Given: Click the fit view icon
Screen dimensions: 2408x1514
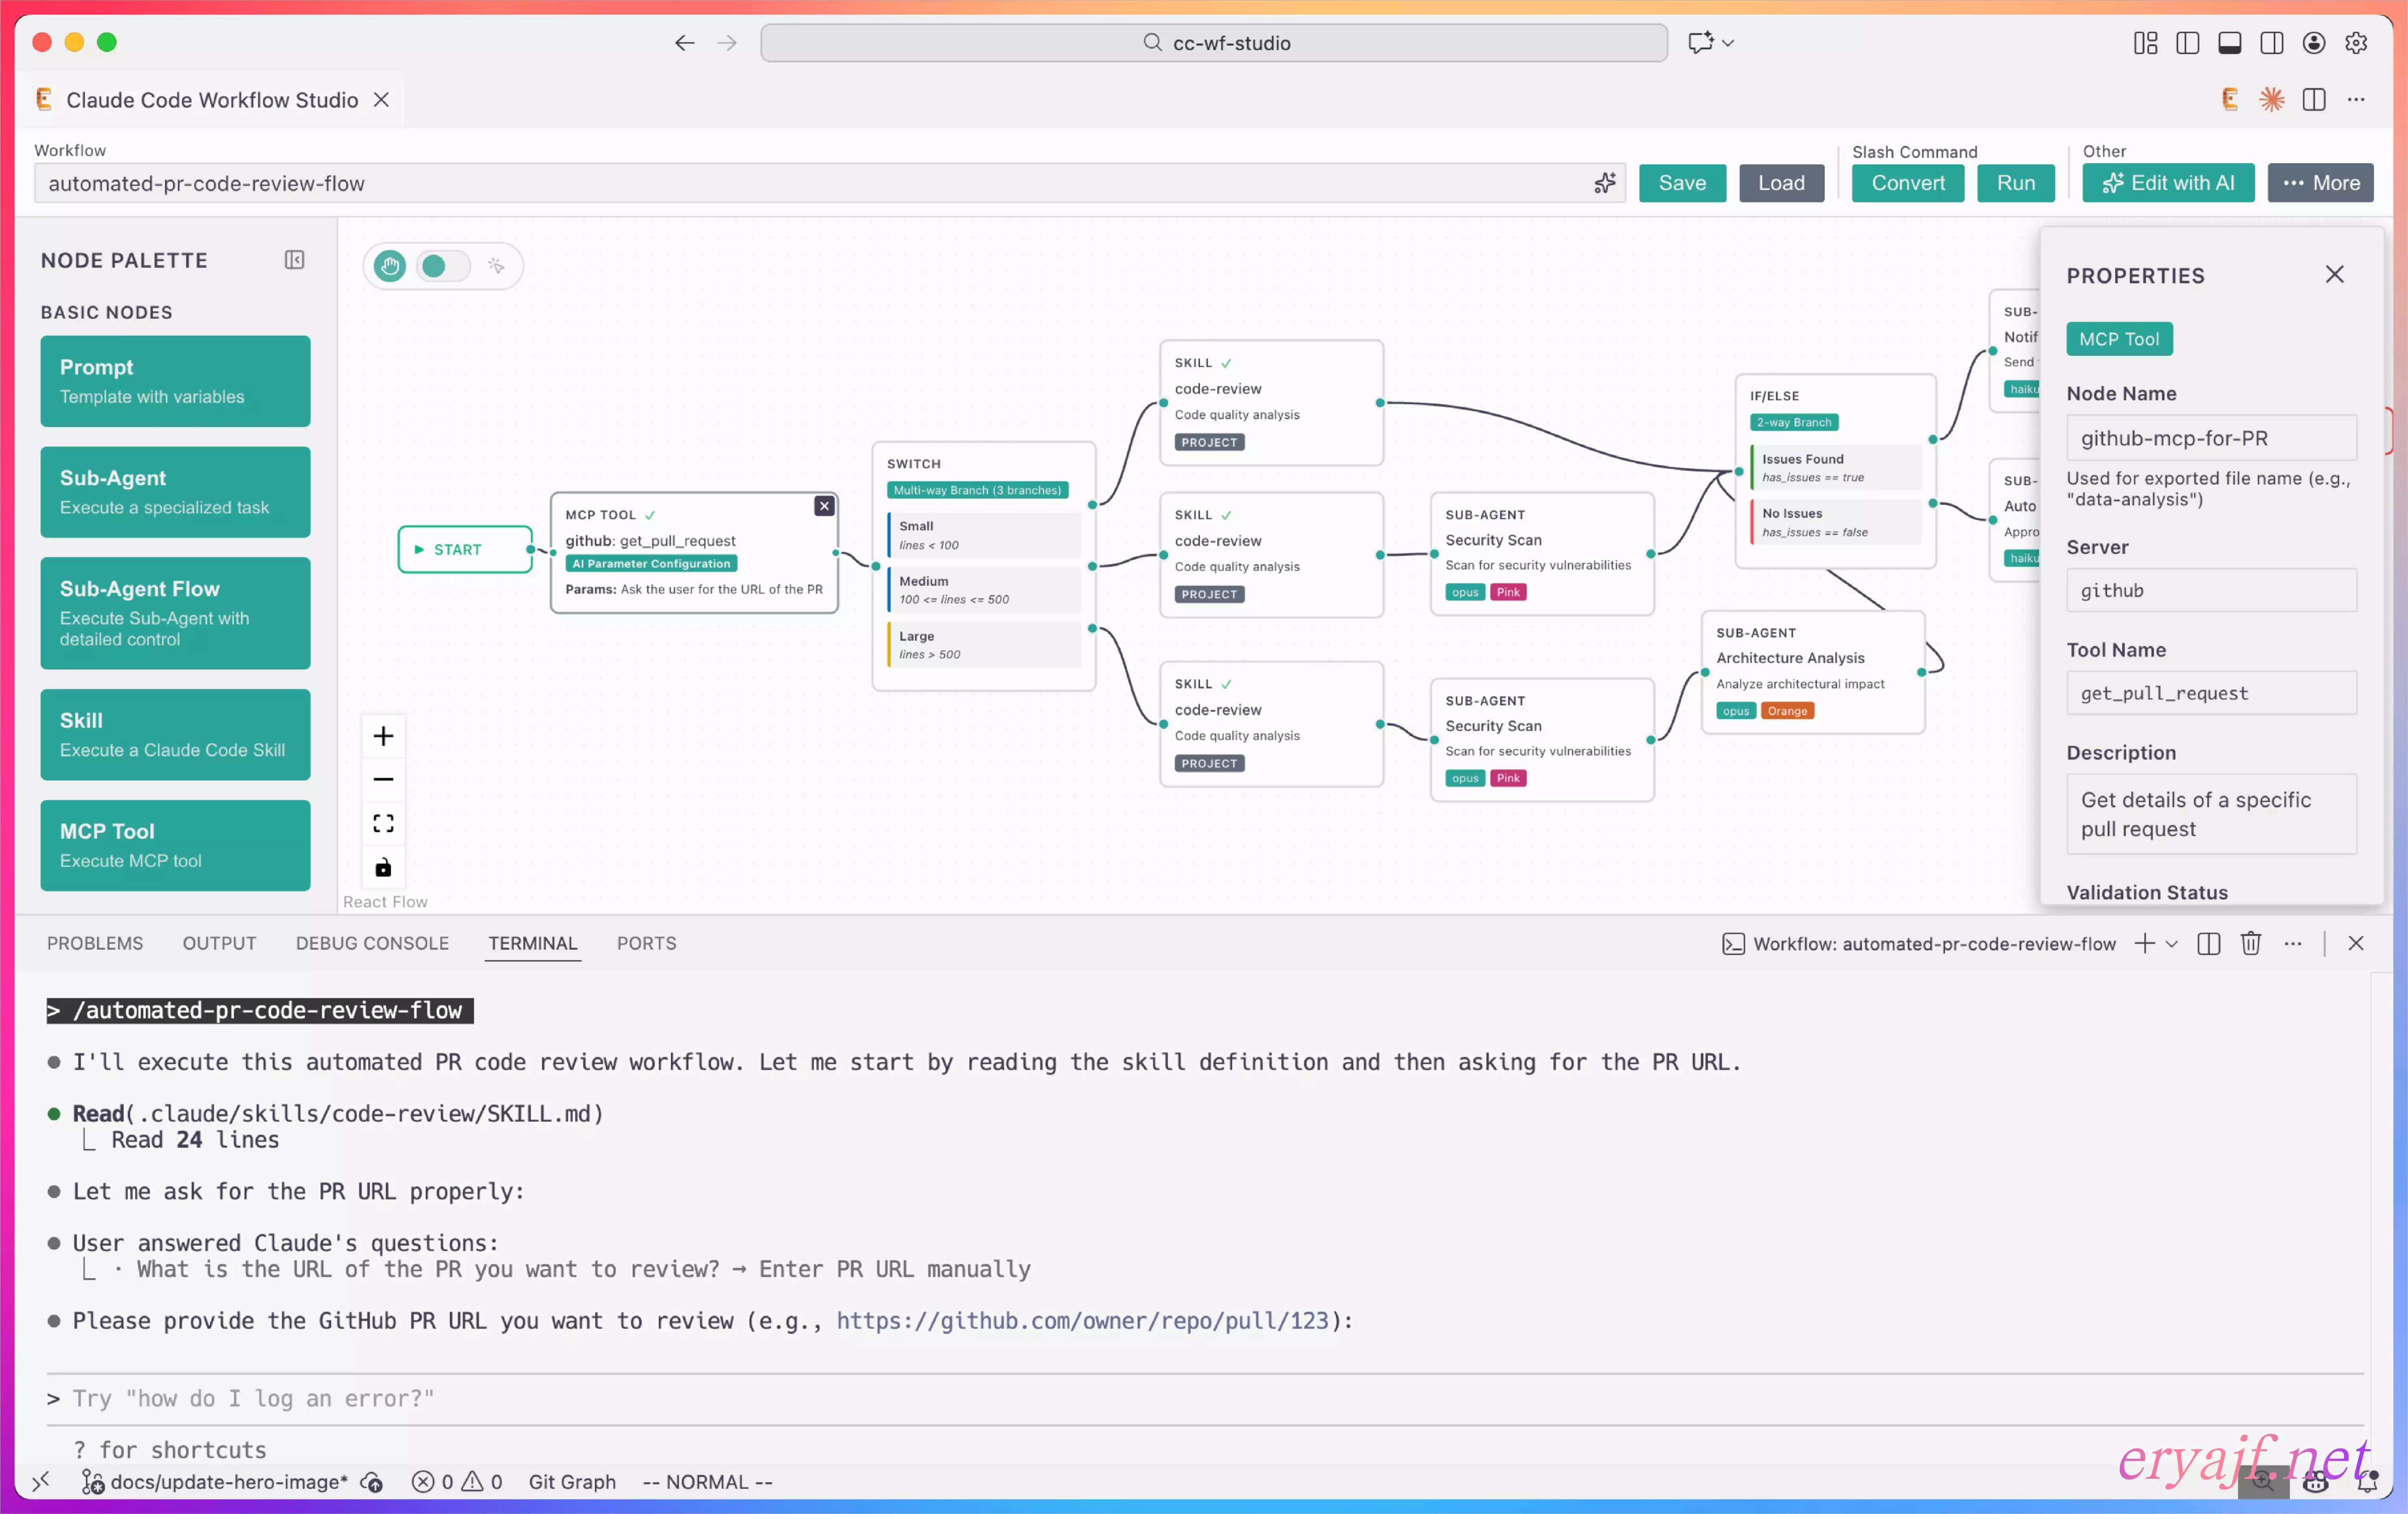Looking at the screenshot, I should pyautogui.click(x=383, y=823).
